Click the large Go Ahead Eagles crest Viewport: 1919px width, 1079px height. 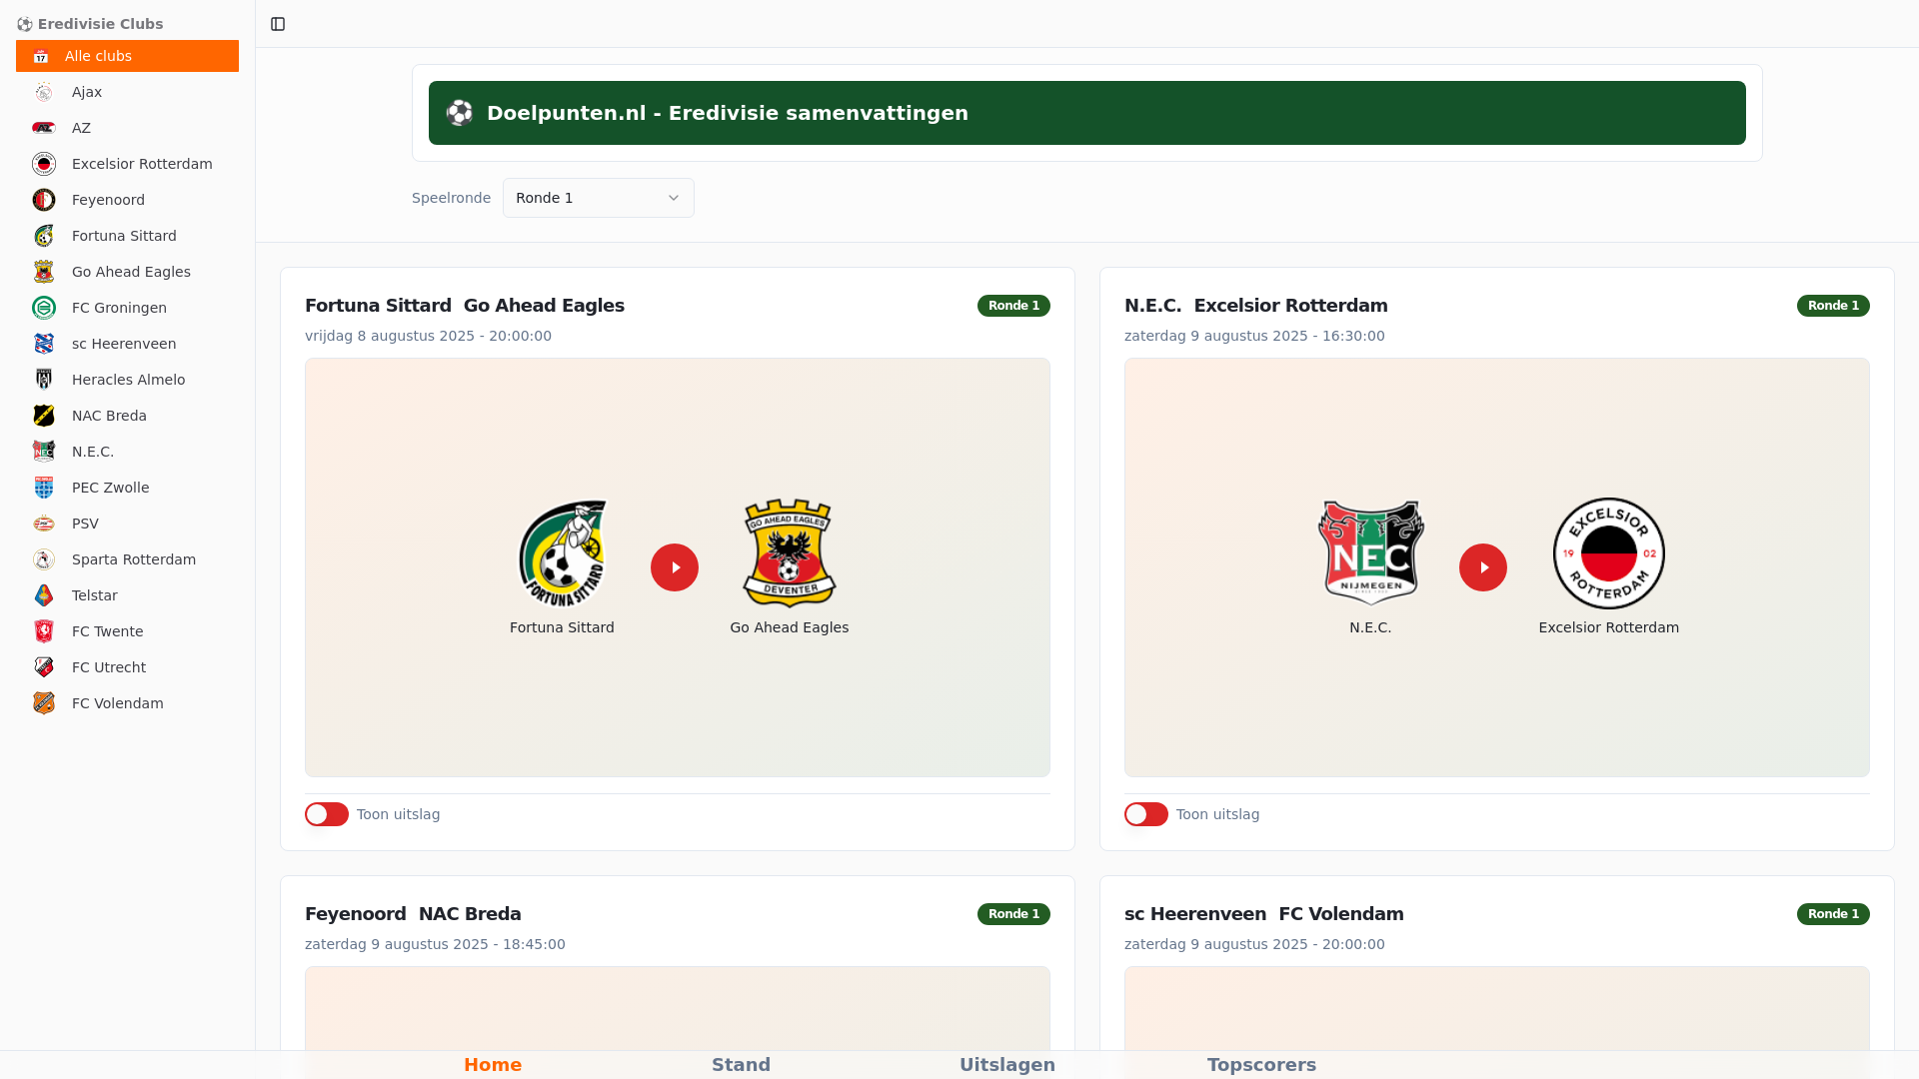point(789,553)
